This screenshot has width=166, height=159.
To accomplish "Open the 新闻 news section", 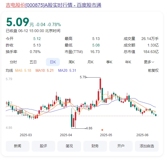I will click(17, 146).
